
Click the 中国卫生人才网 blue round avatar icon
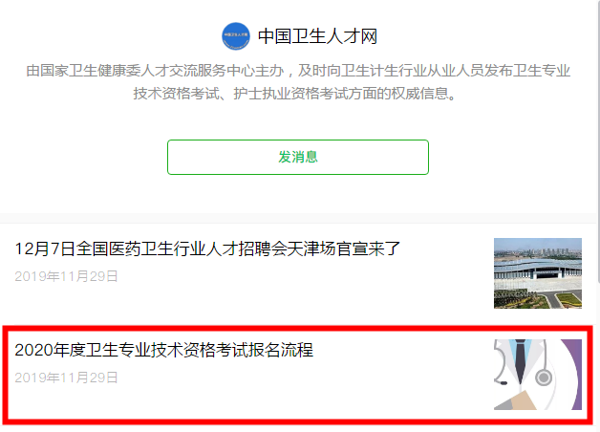click(236, 36)
